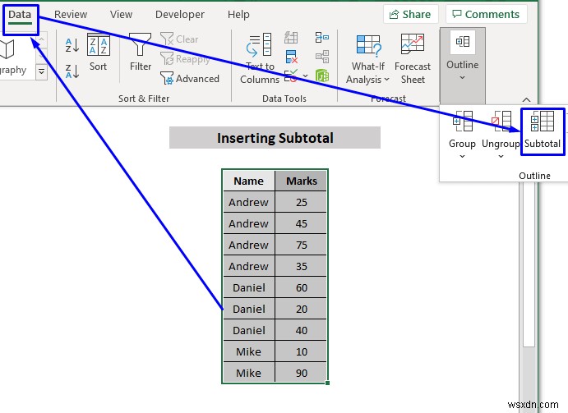Open Advanced filter options
Viewport: 568px width, 413px height.
click(x=189, y=78)
